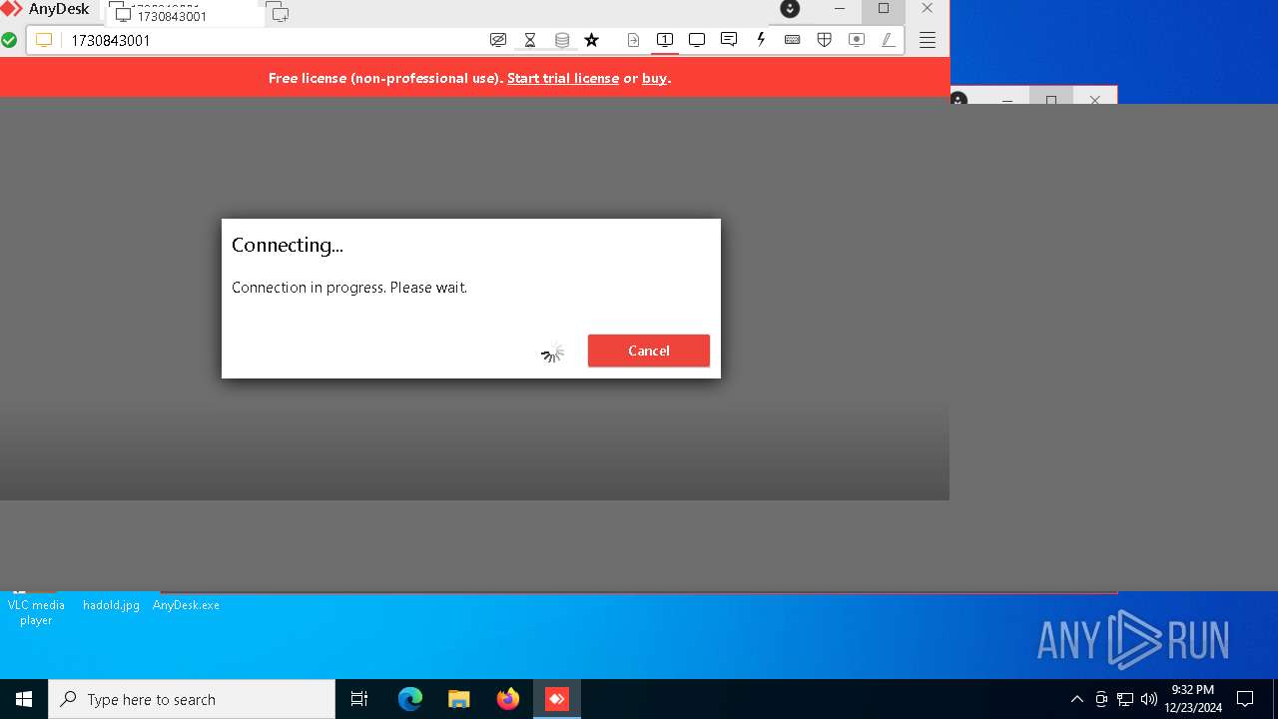Maximize the AnyDesk window
Viewport: 1278px width, 719px height.
tap(884, 9)
